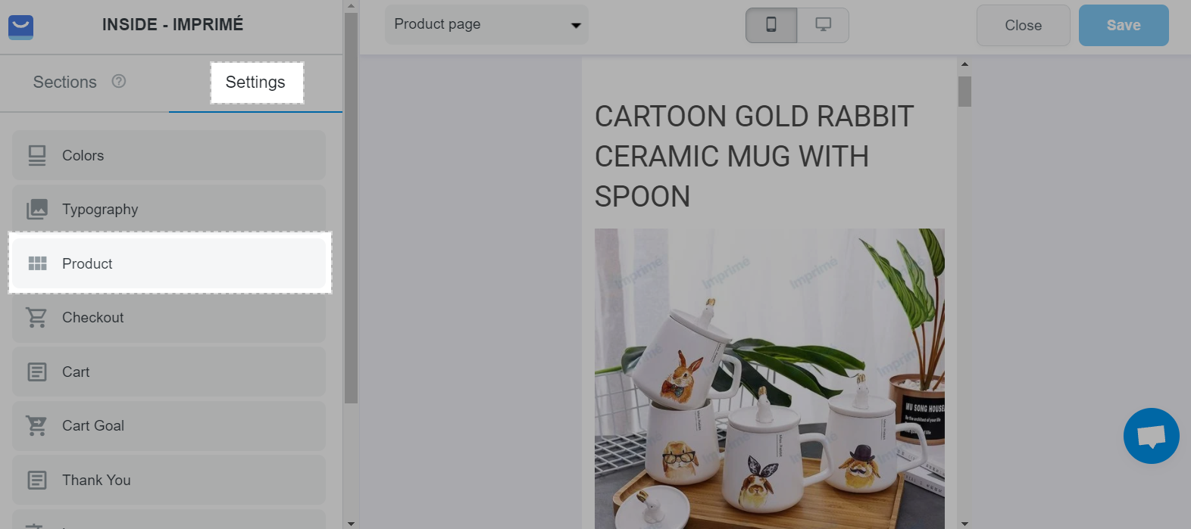Switch to the Sections tab
The width and height of the screenshot is (1191, 529).
(x=65, y=82)
